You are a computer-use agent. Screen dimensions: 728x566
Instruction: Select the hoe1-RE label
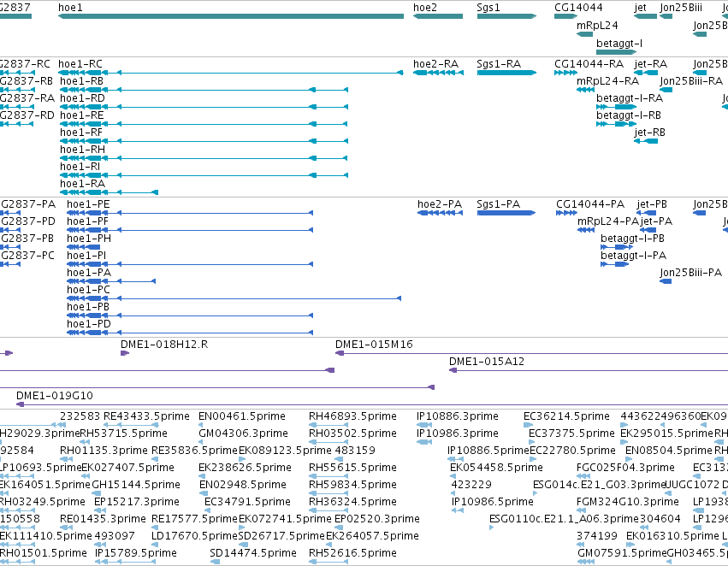pyautogui.click(x=82, y=115)
